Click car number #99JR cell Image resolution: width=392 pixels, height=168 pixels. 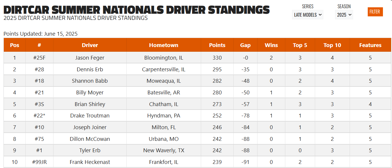pos(39,162)
